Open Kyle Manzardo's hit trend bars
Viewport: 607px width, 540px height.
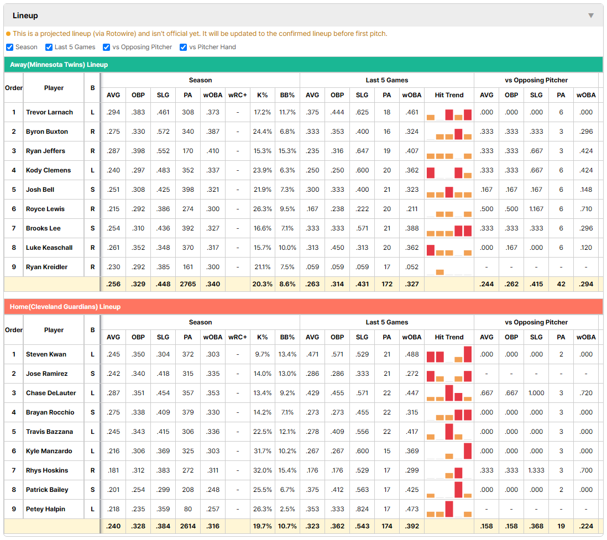(449, 452)
